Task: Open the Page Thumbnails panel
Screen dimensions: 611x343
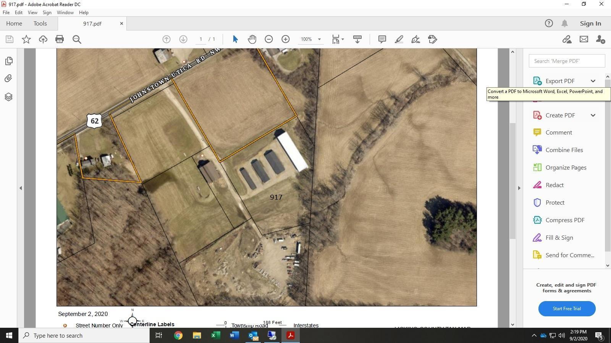Action: coord(8,61)
